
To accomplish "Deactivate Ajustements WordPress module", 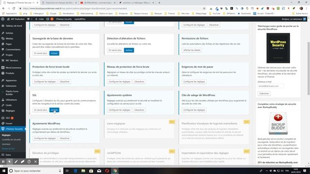I will pyautogui.click(x=64, y=138).
